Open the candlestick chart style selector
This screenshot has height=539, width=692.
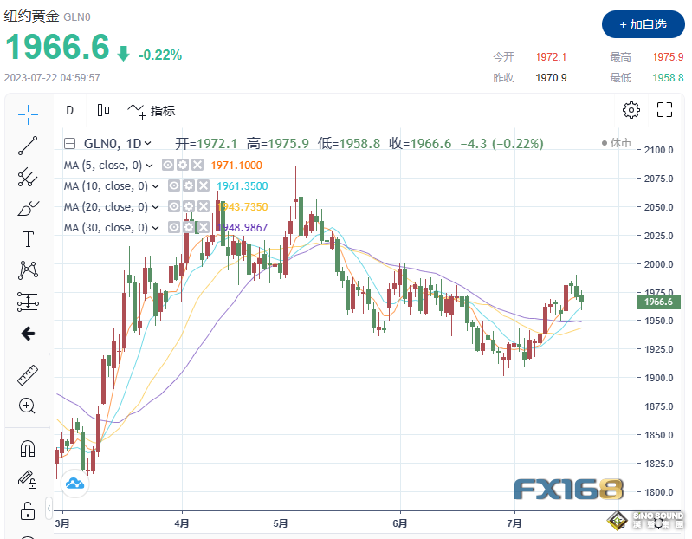click(103, 110)
